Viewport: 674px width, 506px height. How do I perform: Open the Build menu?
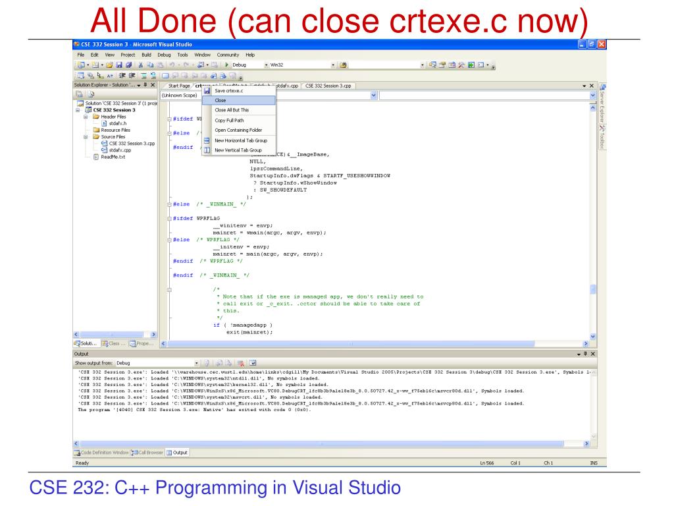tap(146, 55)
